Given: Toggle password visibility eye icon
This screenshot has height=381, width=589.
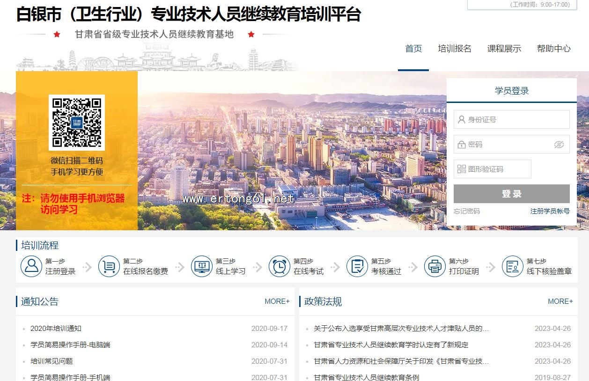Looking at the screenshot, I should (x=559, y=145).
